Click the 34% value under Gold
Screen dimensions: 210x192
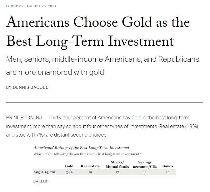click(69, 172)
